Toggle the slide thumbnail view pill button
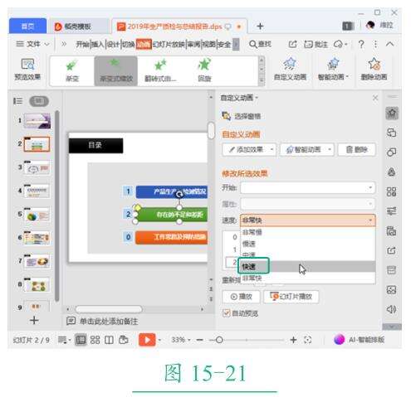 [x=39, y=101]
